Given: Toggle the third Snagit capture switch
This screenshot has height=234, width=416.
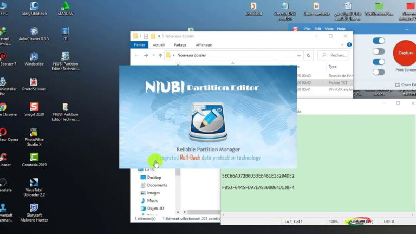Looking at the screenshot, I should (379, 62).
